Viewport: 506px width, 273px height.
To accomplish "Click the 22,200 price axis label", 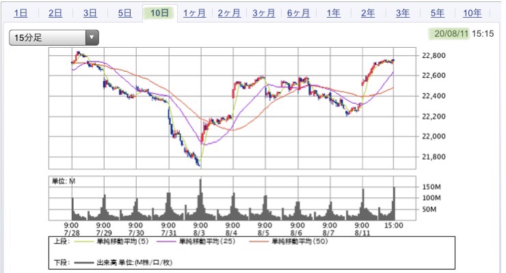I will (x=434, y=116).
